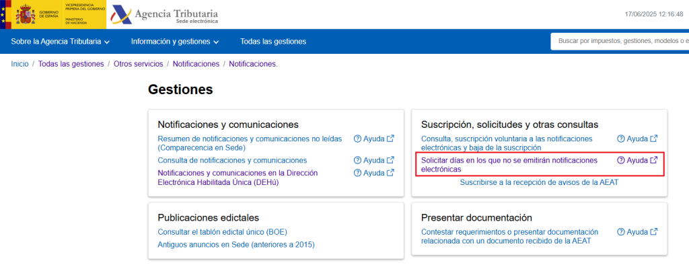689x265 pixels.
Task: Open Ayuda for the DEHú notifications link
Action: tap(374, 173)
